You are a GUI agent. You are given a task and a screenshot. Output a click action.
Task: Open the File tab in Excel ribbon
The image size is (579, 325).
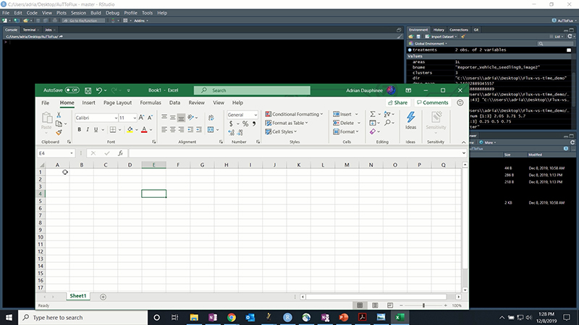click(x=46, y=103)
